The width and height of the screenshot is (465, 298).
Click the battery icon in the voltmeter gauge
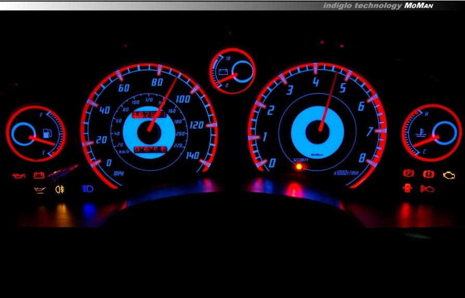(225, 72)
